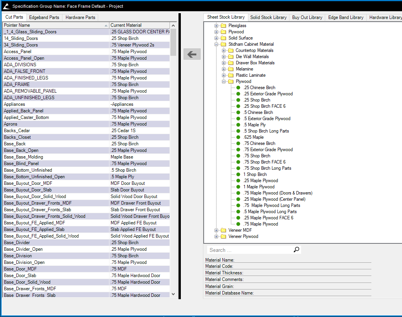Expand the Die Wall Materials node
Image resolution: width=402 pixels, height=317 pixels.
224,57
